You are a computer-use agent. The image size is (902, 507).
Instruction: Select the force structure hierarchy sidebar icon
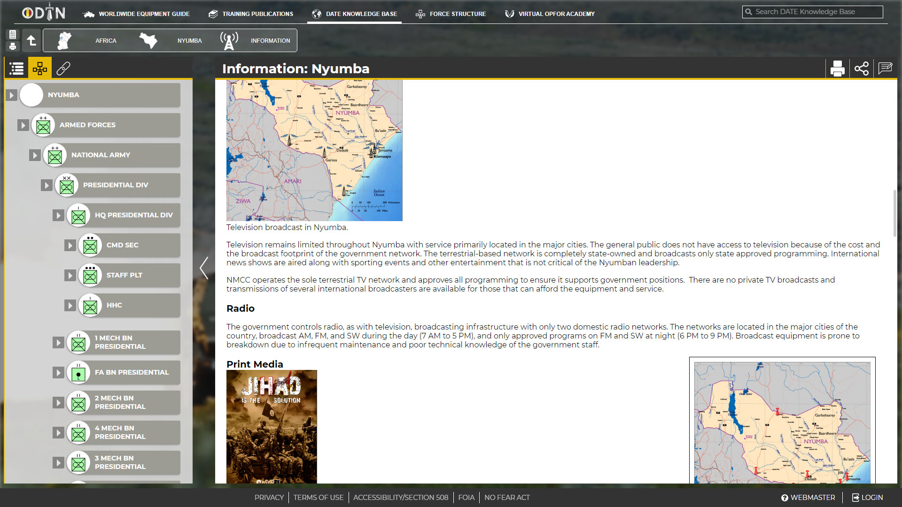coord(40,69)
